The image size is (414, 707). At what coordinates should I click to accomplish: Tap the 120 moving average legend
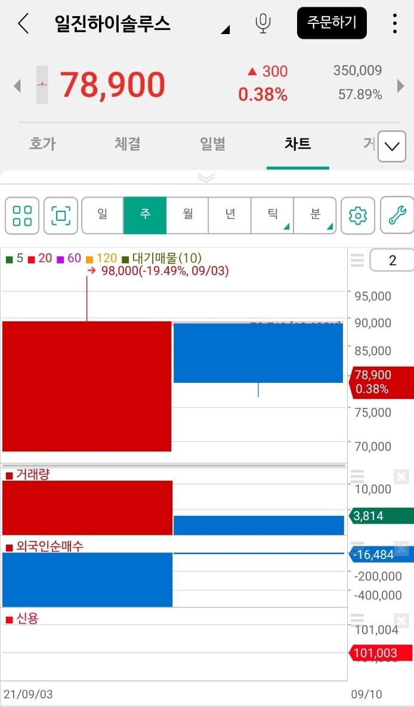(x=101, y=259)
